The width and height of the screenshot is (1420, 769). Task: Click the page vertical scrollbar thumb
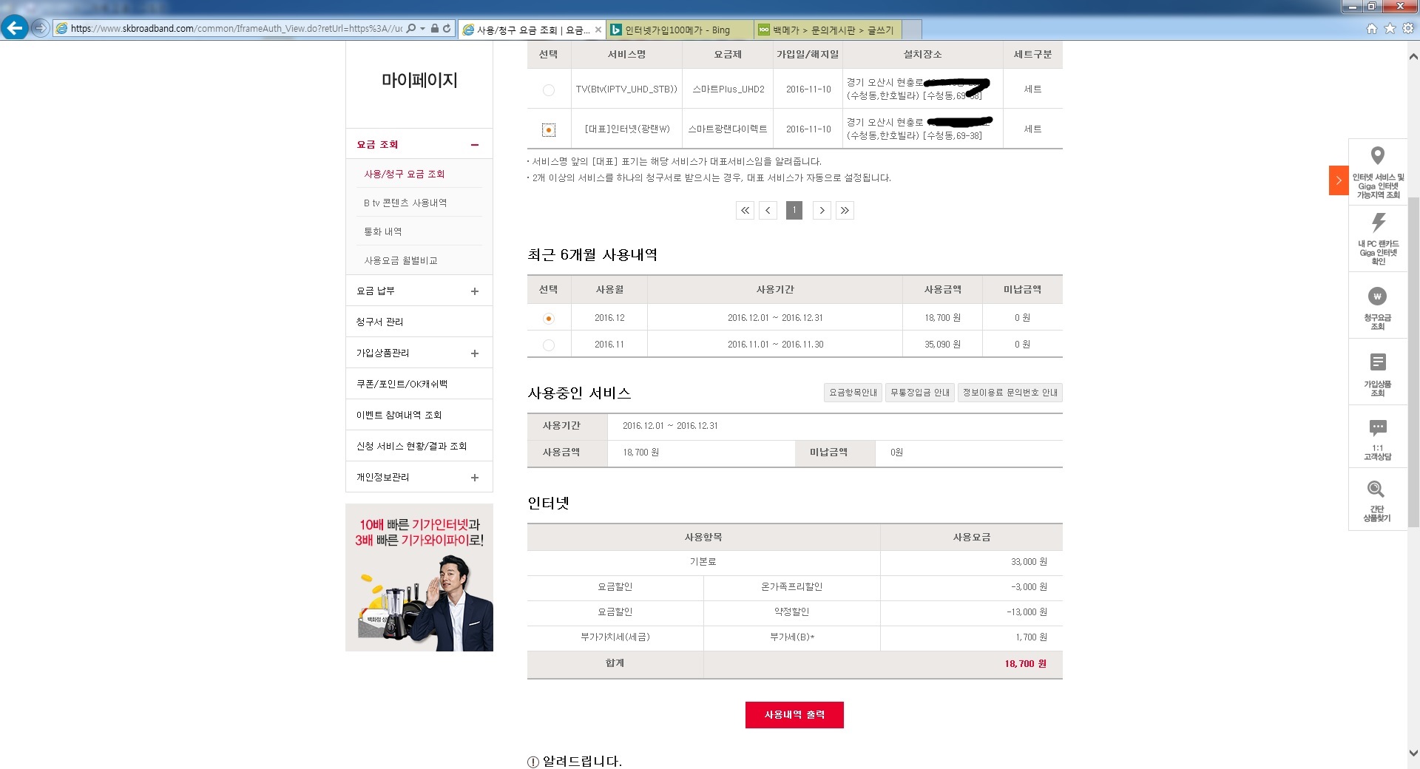click(x=1413, y=362)
